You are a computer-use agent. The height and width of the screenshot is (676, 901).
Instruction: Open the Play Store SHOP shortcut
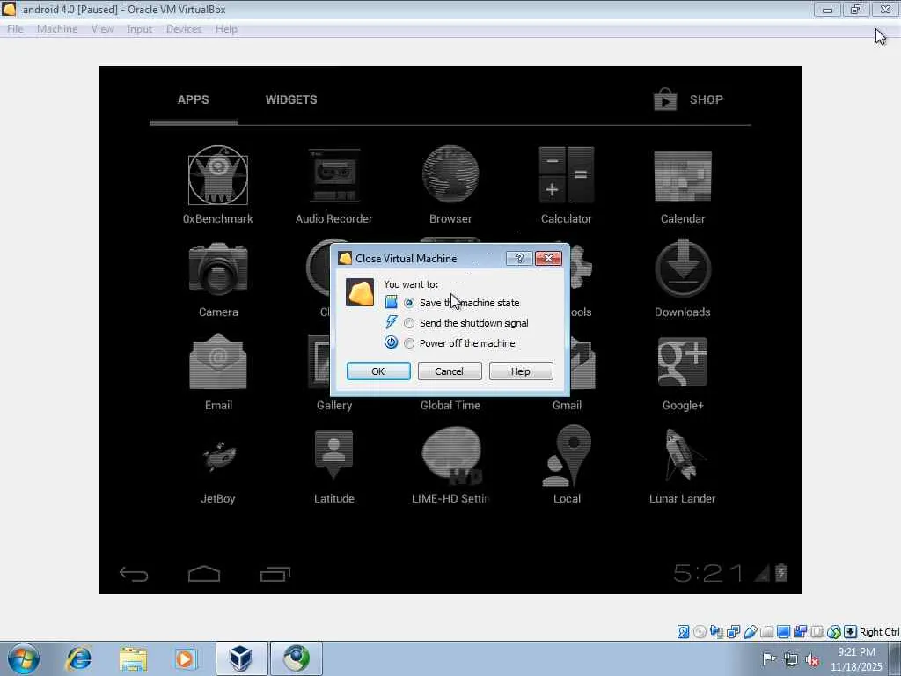point(688,99)
